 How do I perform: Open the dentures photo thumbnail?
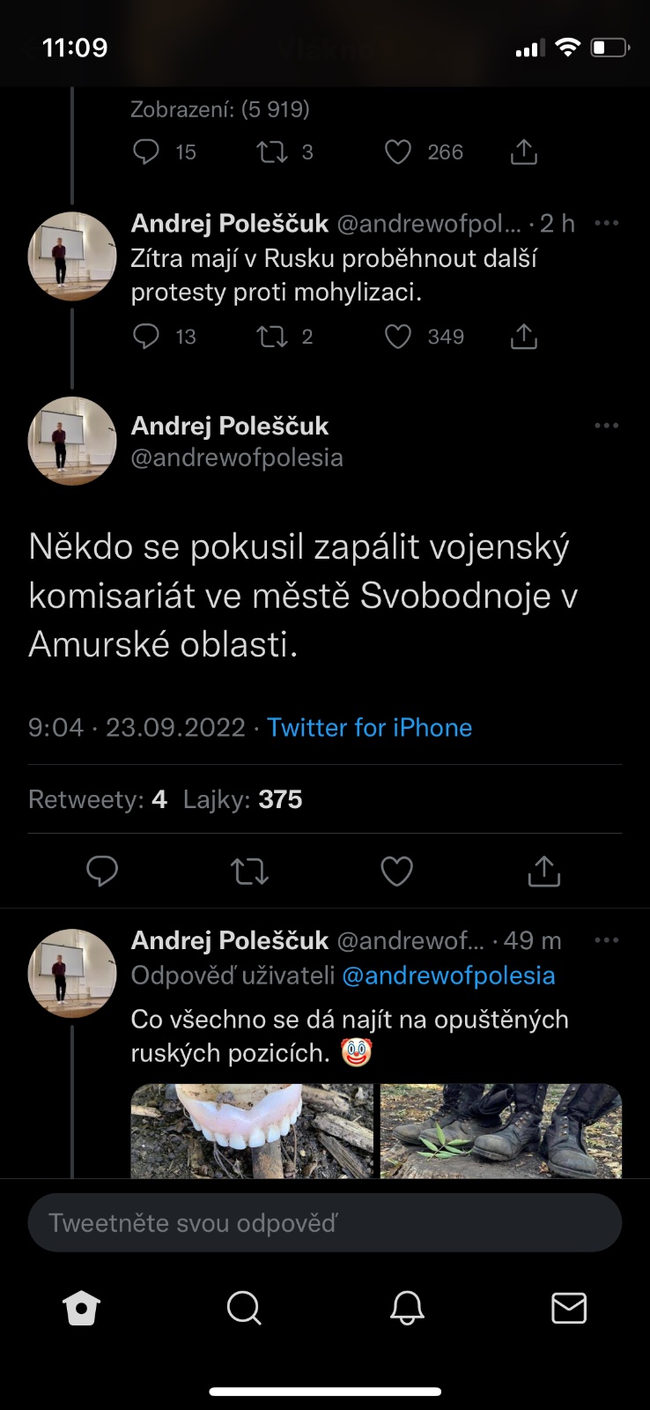click(252, 1131)
